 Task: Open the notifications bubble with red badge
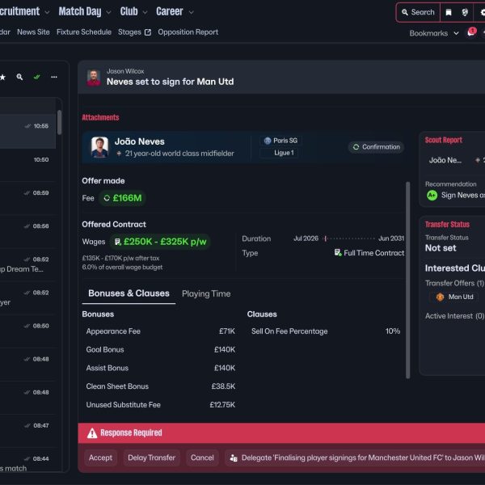tap(470, 33)
